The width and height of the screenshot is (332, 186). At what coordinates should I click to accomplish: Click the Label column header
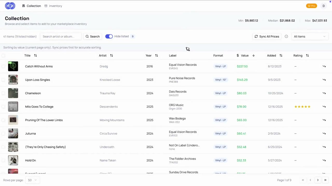172,56
